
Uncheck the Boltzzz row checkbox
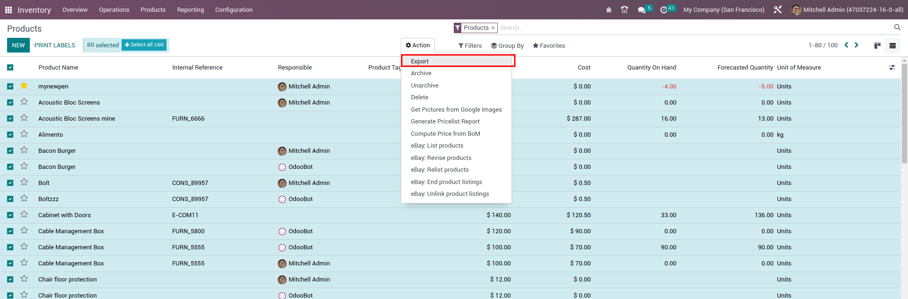pyautogui.click(x=10, y=199)
